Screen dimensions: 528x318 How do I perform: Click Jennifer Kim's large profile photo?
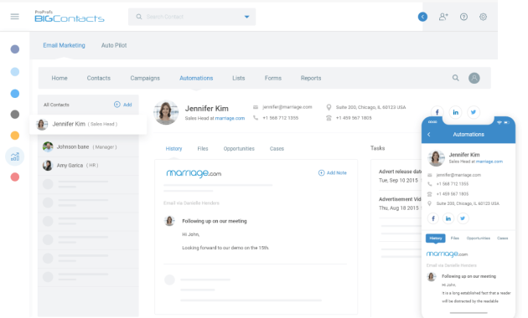click(x=166, y=112)
